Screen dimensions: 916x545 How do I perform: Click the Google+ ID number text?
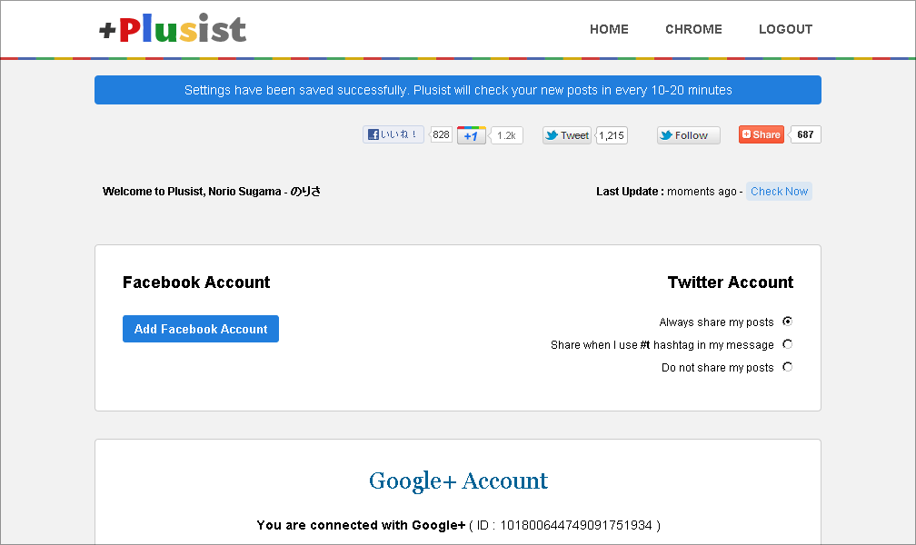pyautogui.click(x=576, y=525)
